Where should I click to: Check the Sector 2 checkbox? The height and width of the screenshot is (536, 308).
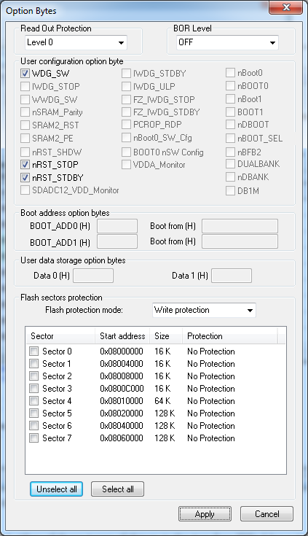tap(33, 376)
